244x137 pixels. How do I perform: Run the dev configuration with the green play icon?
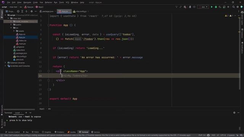(212, 7)
